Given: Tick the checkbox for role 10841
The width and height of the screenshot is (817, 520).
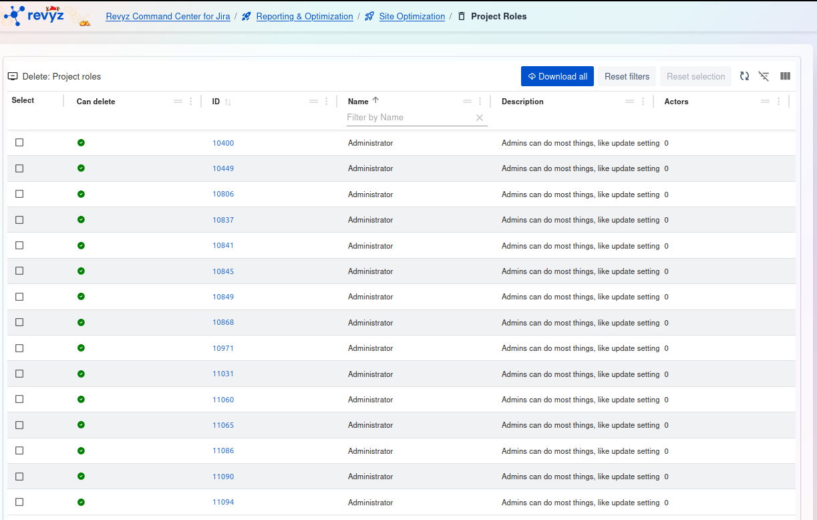Looking at the screenshot, I should tap(19, 245).
